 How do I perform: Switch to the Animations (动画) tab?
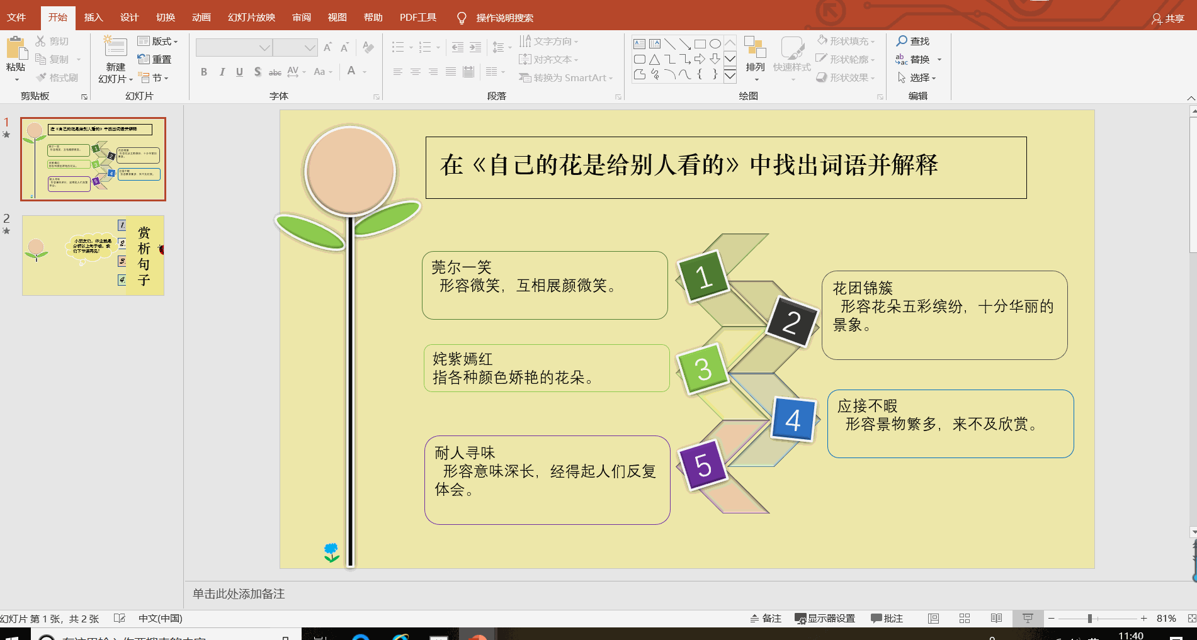click(x=201, y=18)
